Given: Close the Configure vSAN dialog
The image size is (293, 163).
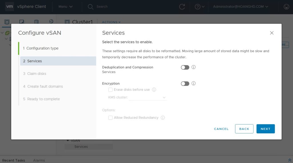Looking at the screenshot, I should coord(272,33).
